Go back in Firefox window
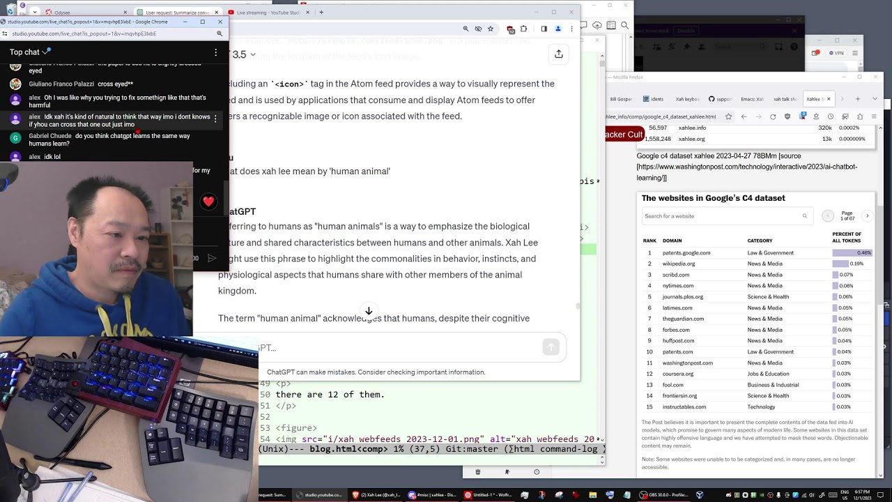The width and height of the screenshot is (892, 502). coord(744,116)
